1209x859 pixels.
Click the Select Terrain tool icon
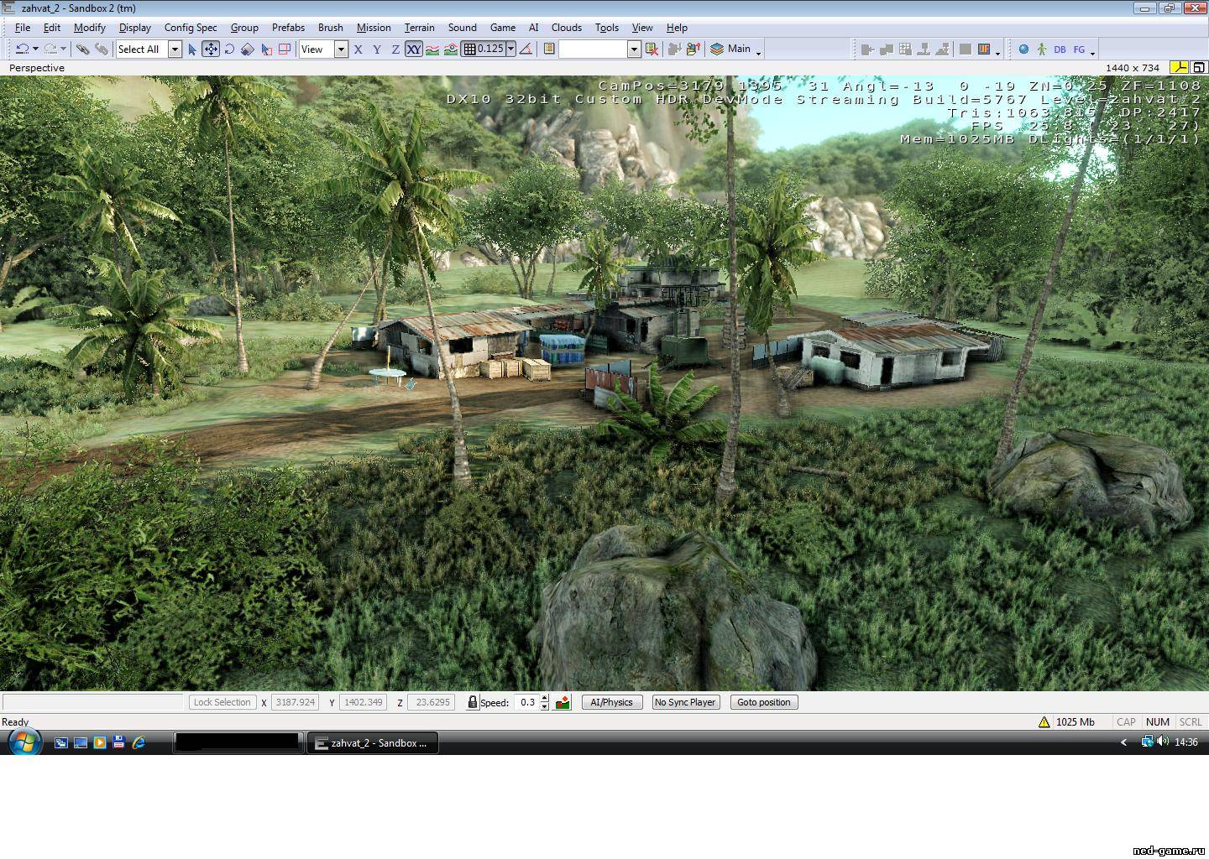pyautogui.click(x=266, y=49)
